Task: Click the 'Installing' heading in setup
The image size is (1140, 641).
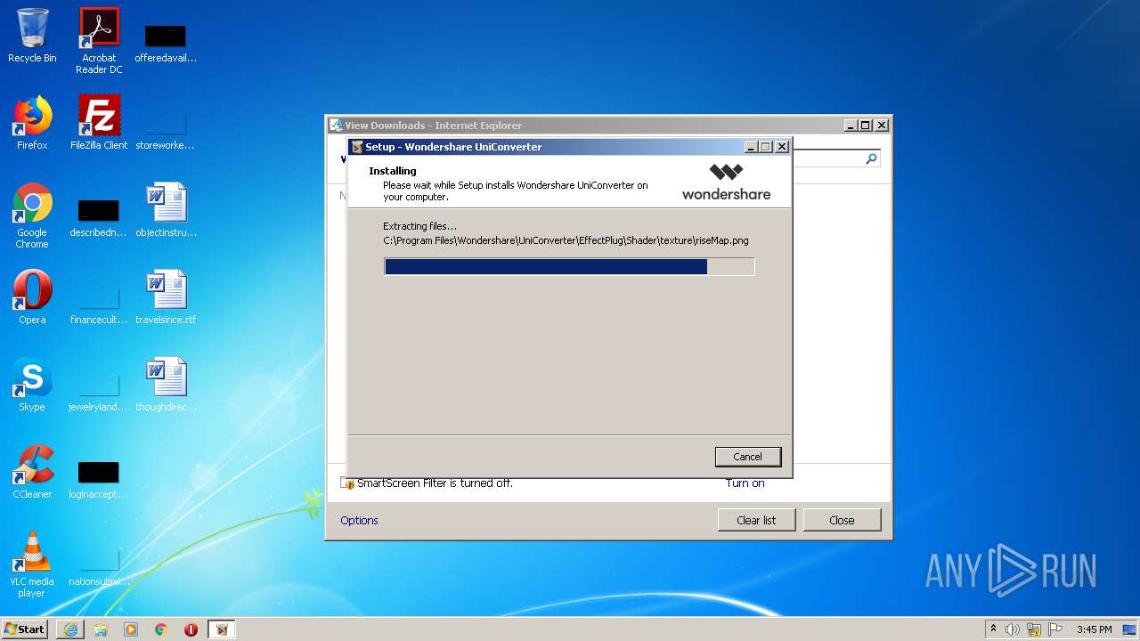Action: click(393, 171)
